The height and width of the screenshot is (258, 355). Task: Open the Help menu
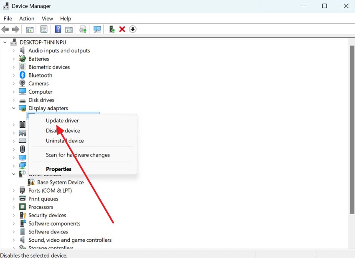66,18
